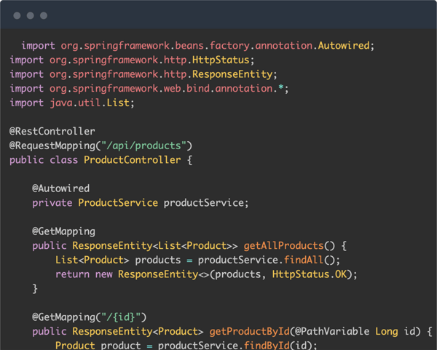Click the middle window control dot
This screenshot has height=350, width=437.
click(x=31, y=15)
